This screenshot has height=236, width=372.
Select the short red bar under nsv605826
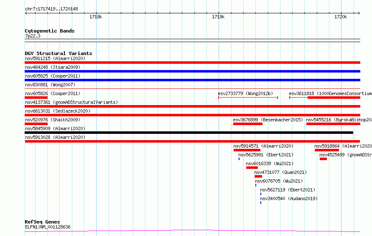[x=36, y=98]
